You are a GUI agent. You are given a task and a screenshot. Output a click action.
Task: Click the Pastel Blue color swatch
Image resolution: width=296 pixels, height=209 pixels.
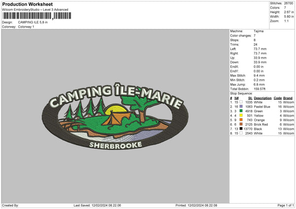click(241, 106)
